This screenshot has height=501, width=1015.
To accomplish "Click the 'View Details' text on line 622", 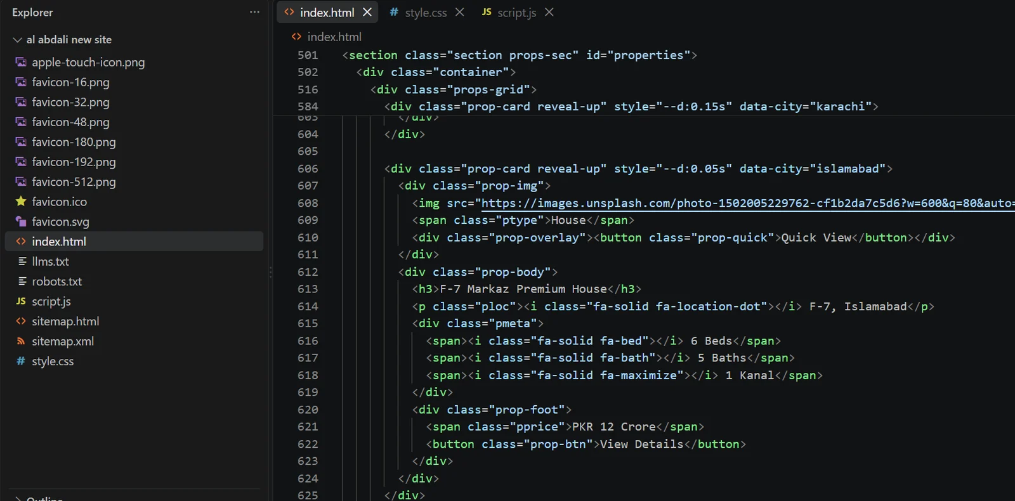I will [642, 445].
